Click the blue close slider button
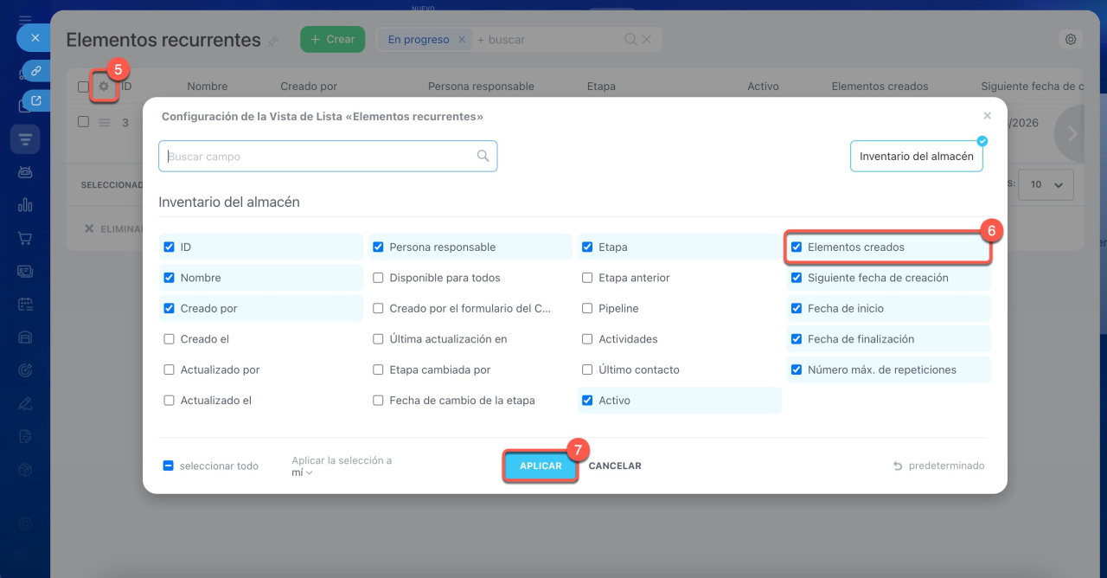 coord(35,38)
